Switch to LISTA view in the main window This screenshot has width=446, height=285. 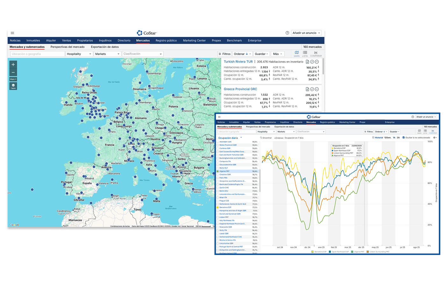coord(305,54)
